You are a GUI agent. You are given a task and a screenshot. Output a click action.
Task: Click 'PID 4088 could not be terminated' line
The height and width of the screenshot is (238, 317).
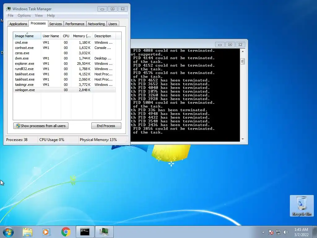[174, 51]
